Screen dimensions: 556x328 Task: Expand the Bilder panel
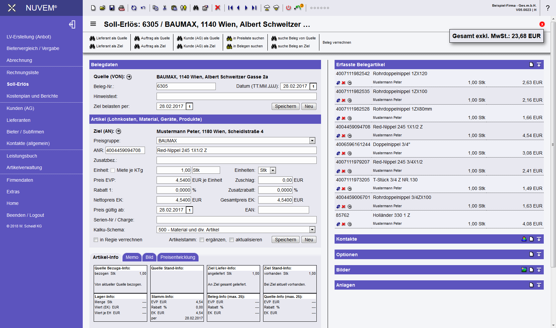point(539,270)
